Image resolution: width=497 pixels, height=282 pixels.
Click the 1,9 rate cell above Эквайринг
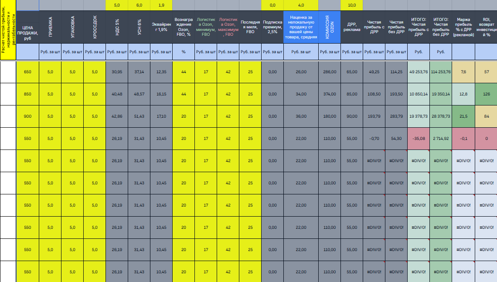click(x=161, y=5)
